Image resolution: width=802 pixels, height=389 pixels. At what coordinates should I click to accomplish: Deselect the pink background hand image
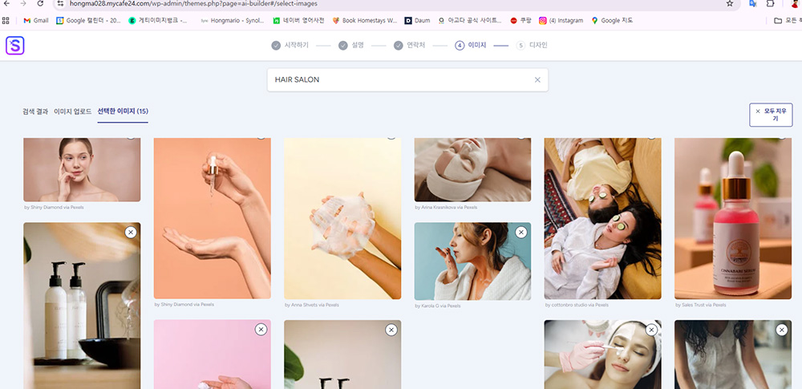point(261,330)
